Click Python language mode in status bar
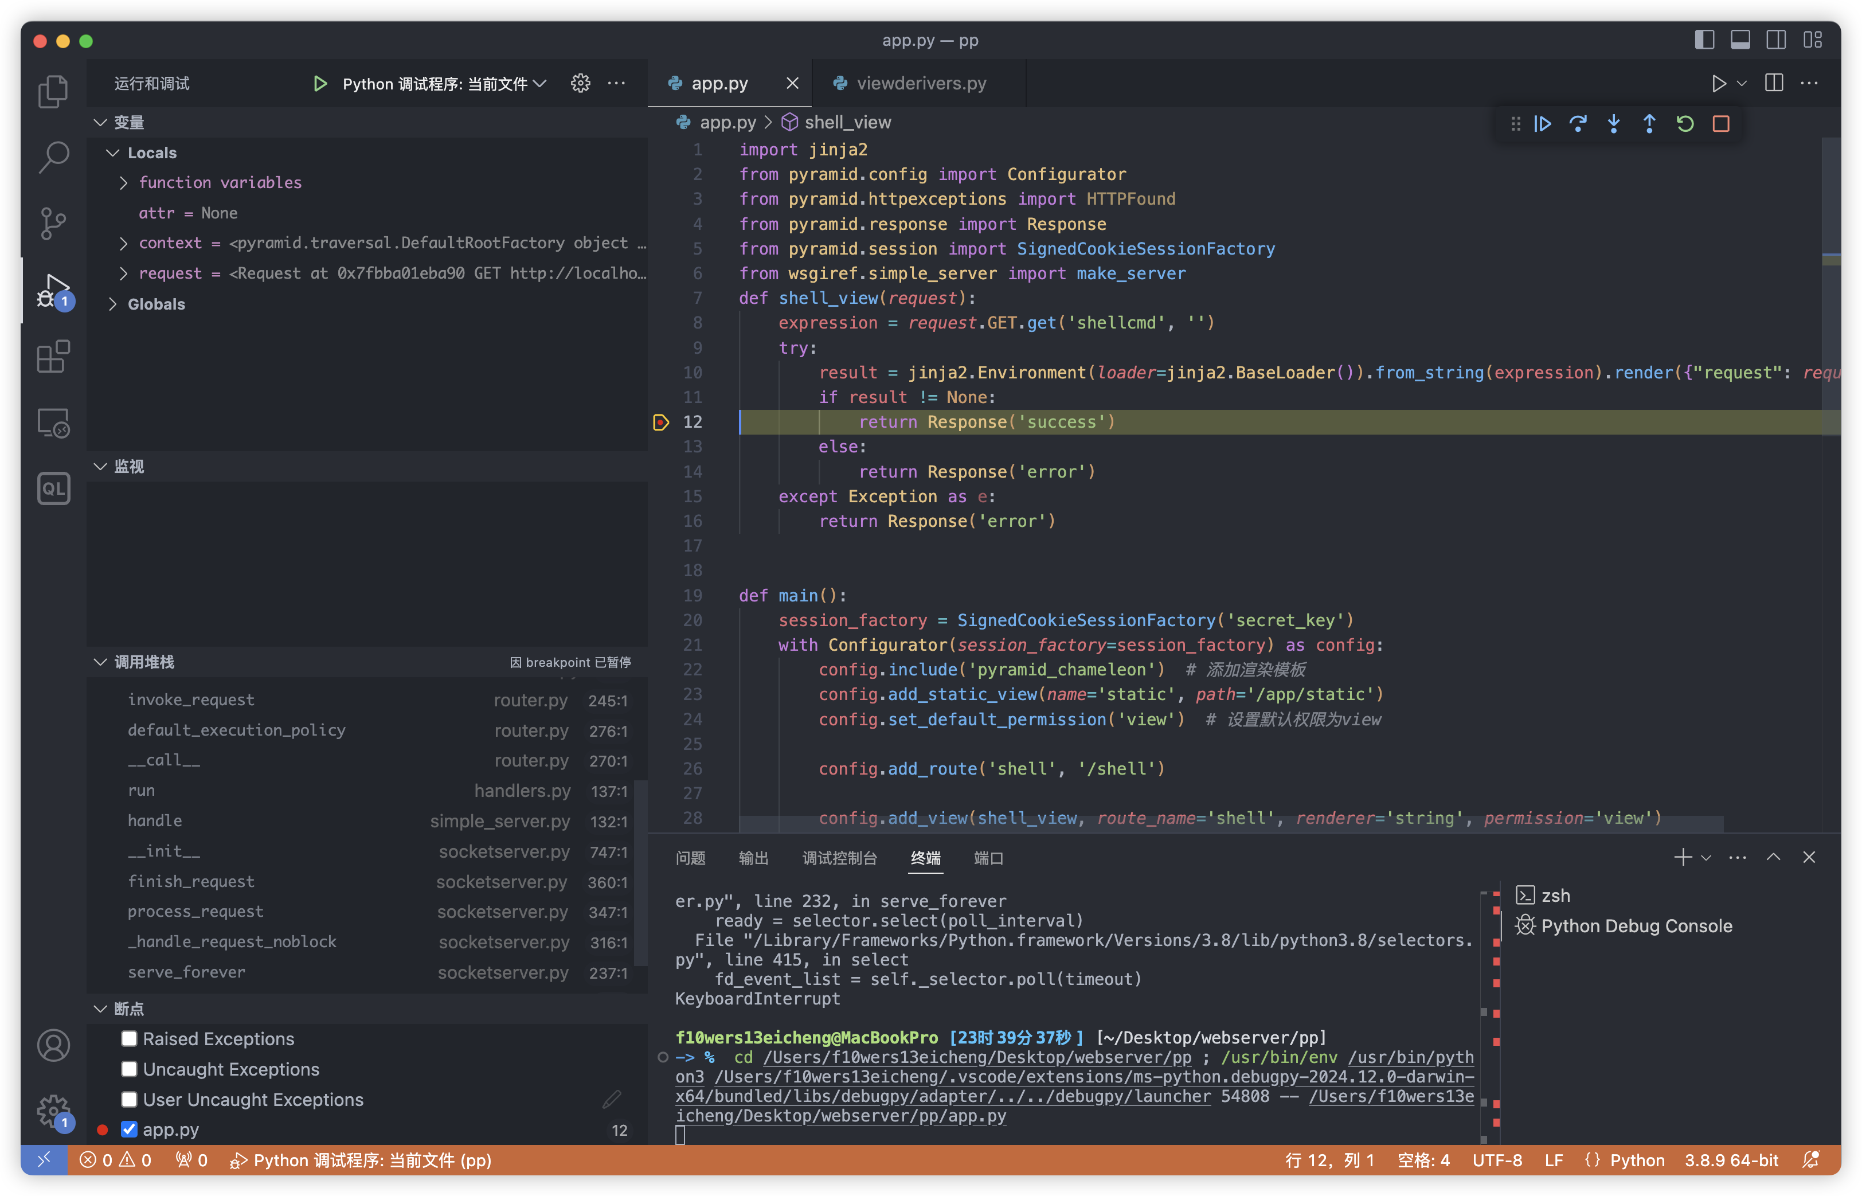The image size is (1862, 1196). tap(1637, 1160)
